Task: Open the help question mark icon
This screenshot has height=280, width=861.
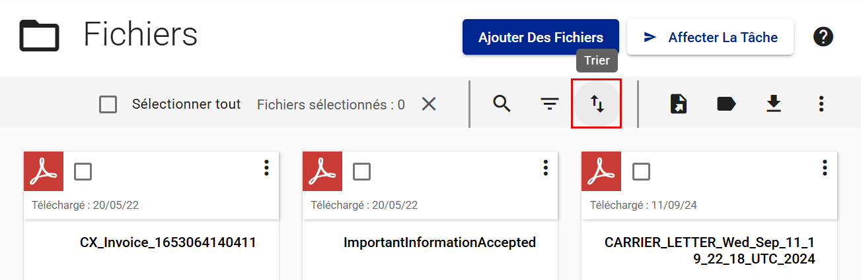Action: click(823, 37)
